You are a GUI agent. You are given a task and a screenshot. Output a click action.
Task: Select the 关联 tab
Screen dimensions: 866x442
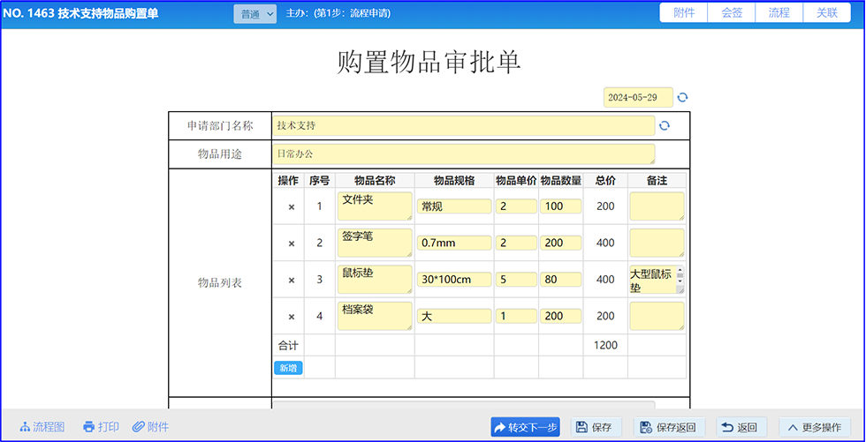pos(827,13)
